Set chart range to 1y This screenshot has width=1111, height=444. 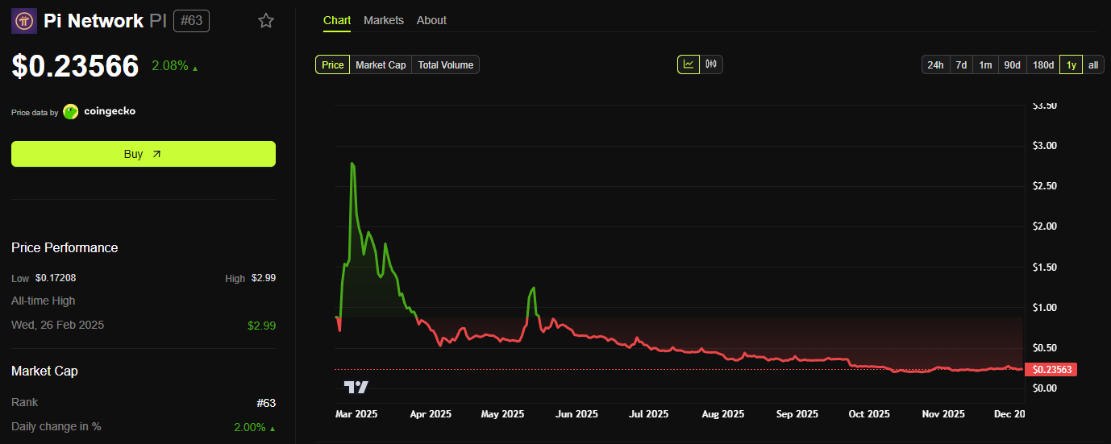click(x=1071, y=65)
